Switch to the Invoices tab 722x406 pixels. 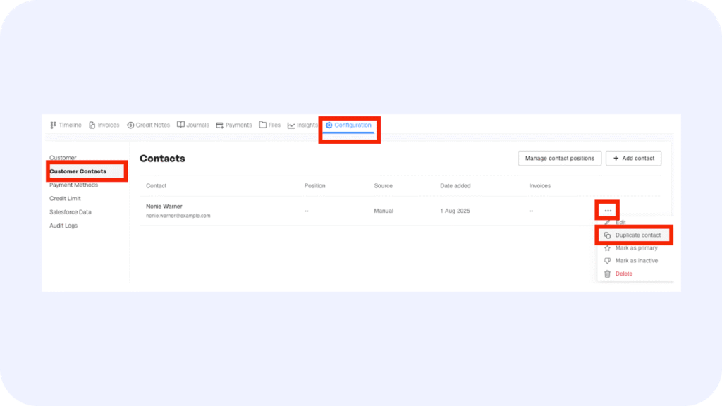pos(104,125)
